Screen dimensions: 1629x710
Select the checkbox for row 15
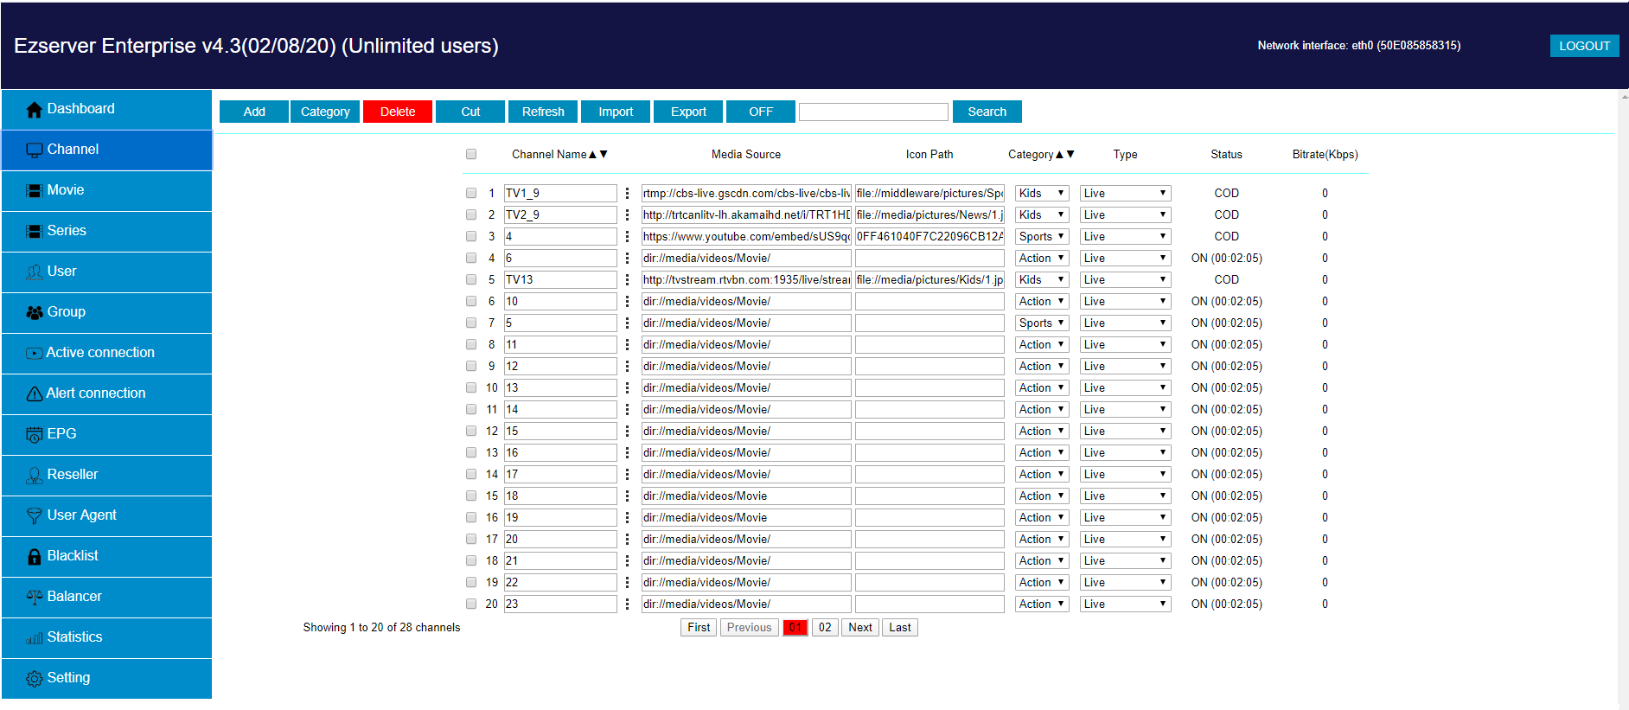pyautogui.click(x=471, y=496)
